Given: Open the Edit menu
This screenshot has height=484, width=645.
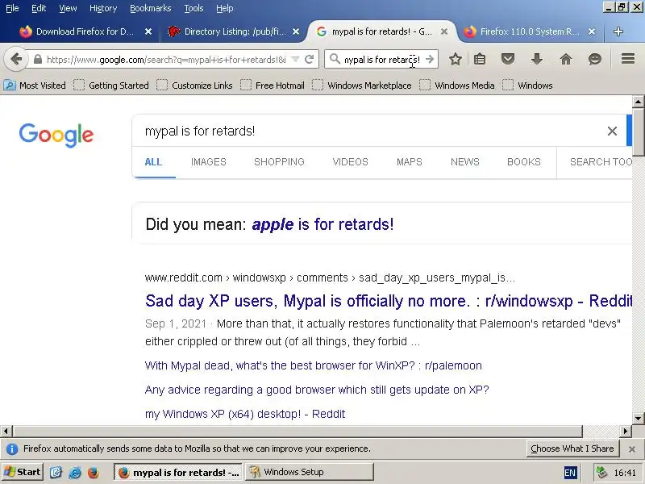Looking at the screenshot, I should click(x=39, y=8).
